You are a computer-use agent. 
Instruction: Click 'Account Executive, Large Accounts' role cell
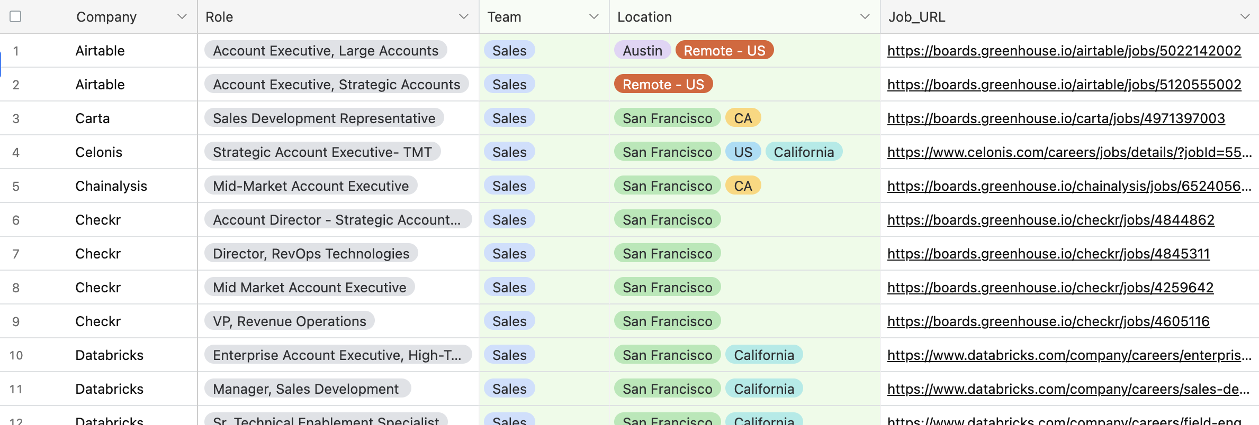tap(326, 50)
